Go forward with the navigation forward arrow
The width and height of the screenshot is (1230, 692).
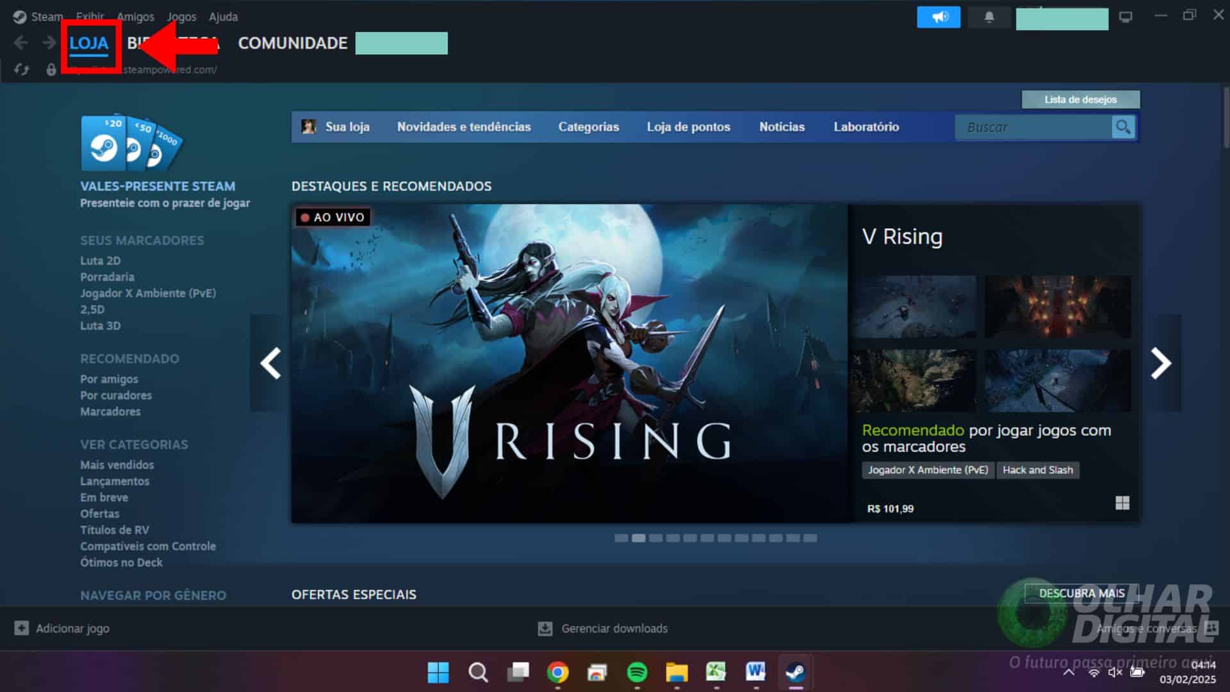point(49,43)
